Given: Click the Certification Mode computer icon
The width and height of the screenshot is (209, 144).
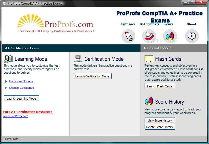Looking at the screenshot, I should click(78, 59).
